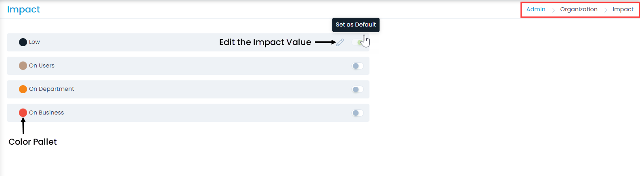This screenshot has width=640, height=176.
Task: Click the breadcrumb chevron after Admin
Action: click(553, 10)
